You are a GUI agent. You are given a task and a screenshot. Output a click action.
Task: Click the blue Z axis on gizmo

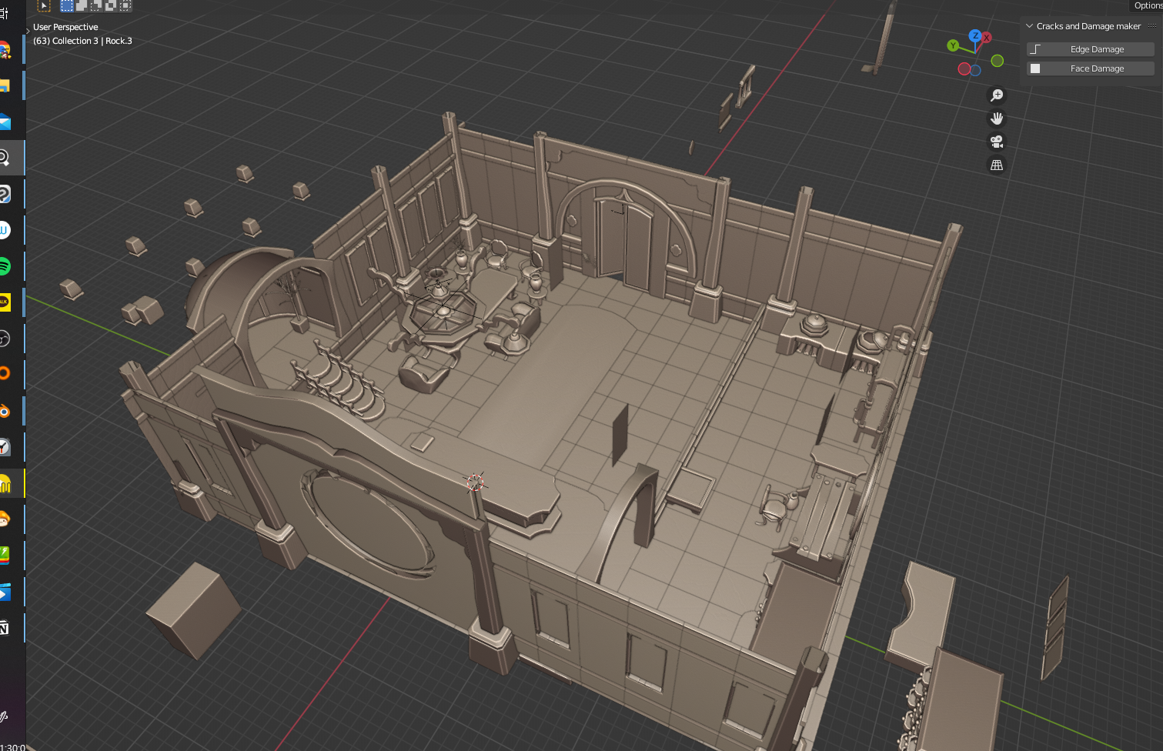tap(975, 35)
